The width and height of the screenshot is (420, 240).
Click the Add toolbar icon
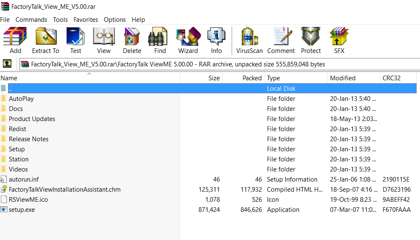pos(15,36)
